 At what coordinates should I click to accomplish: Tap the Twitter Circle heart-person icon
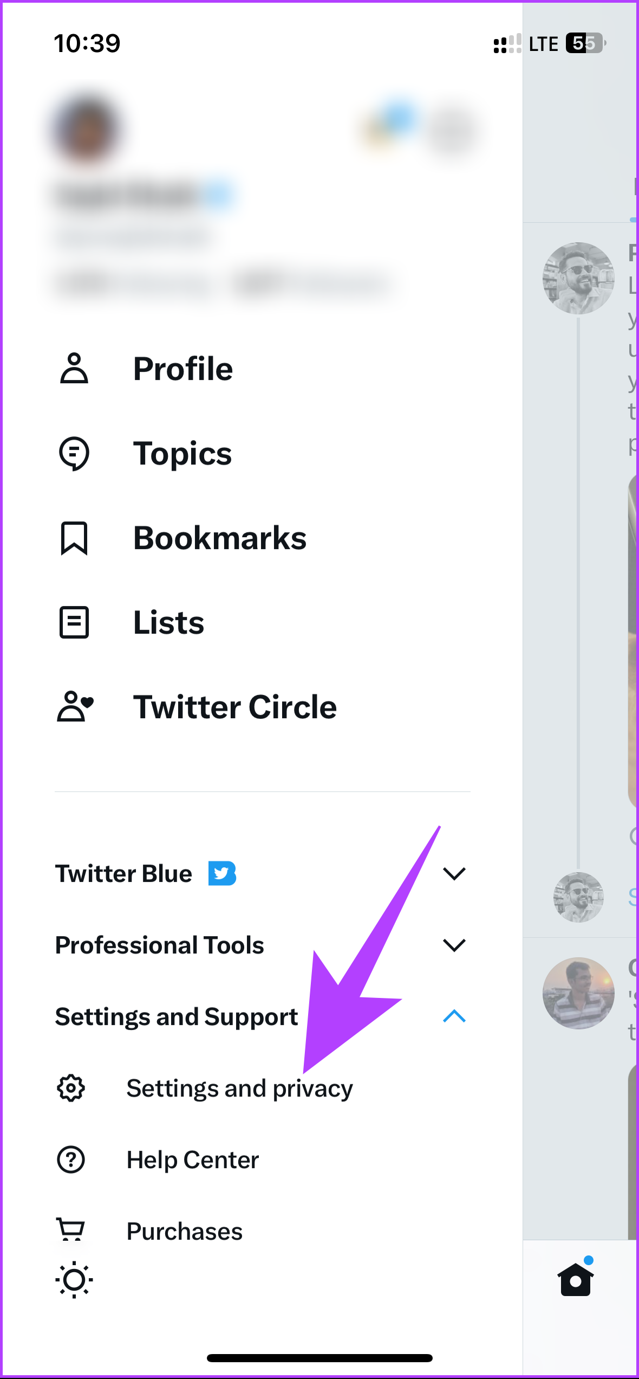point(75,706)
